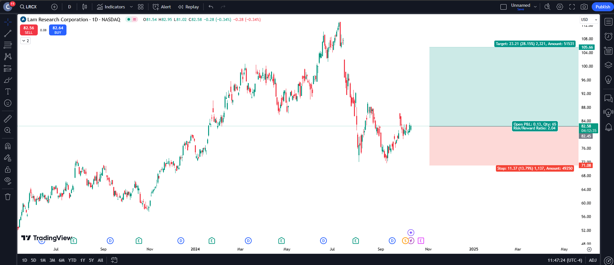Open the LRCX symbol search
The width and height of the screenshot is (614, 265).
pos(28,7)
